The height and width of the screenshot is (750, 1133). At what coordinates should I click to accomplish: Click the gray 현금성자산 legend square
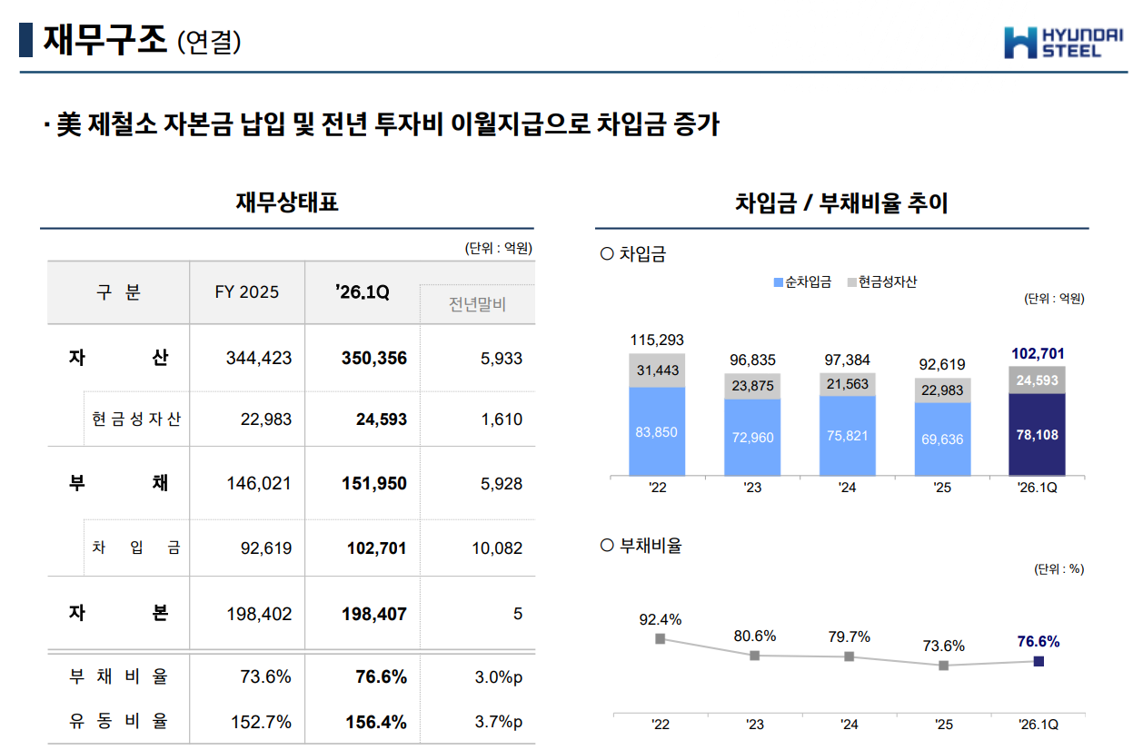851,282
